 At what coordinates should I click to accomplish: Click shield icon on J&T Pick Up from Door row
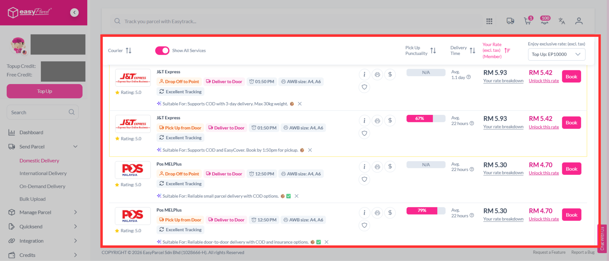tap(364, 133)
